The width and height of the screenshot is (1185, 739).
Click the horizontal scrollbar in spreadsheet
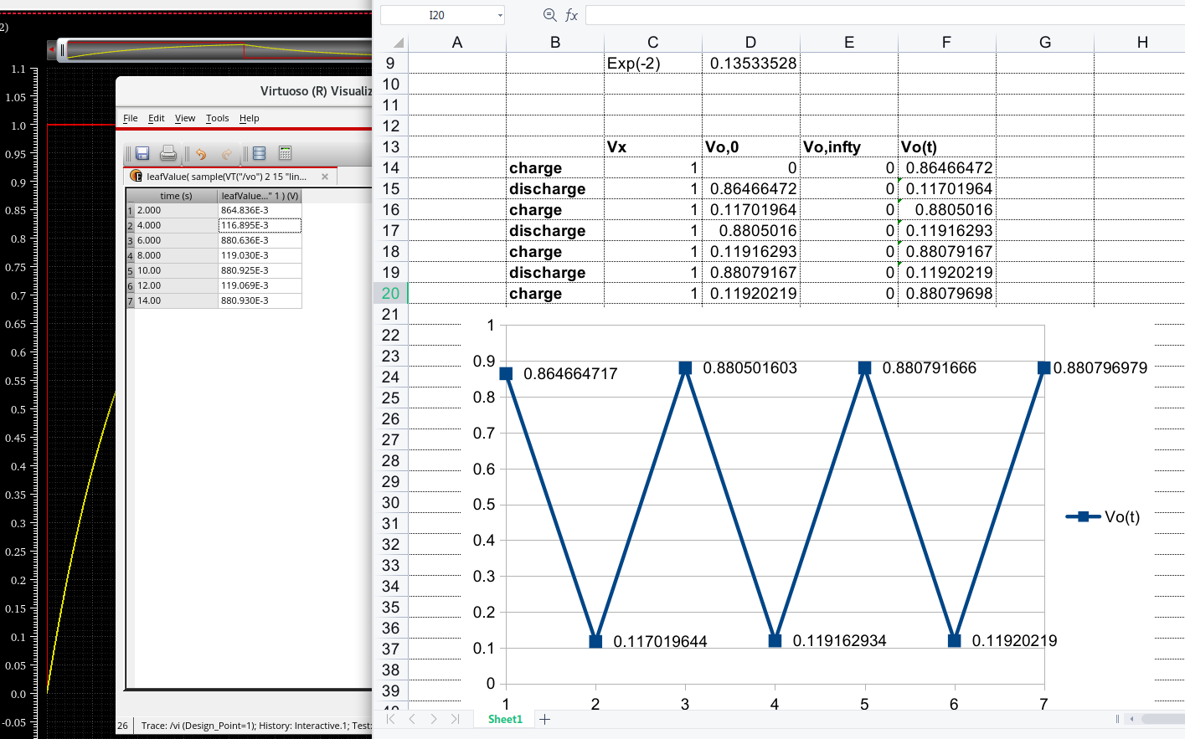pyautogui.click(x=1162, y=719)
